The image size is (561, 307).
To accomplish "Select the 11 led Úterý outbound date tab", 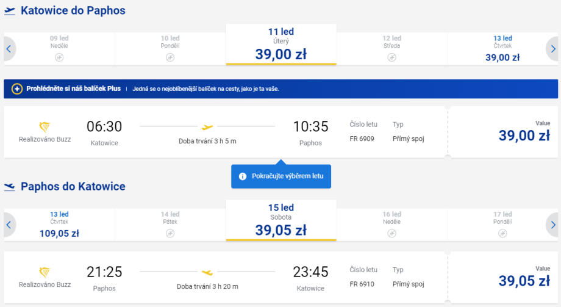I will coord(281,45).
